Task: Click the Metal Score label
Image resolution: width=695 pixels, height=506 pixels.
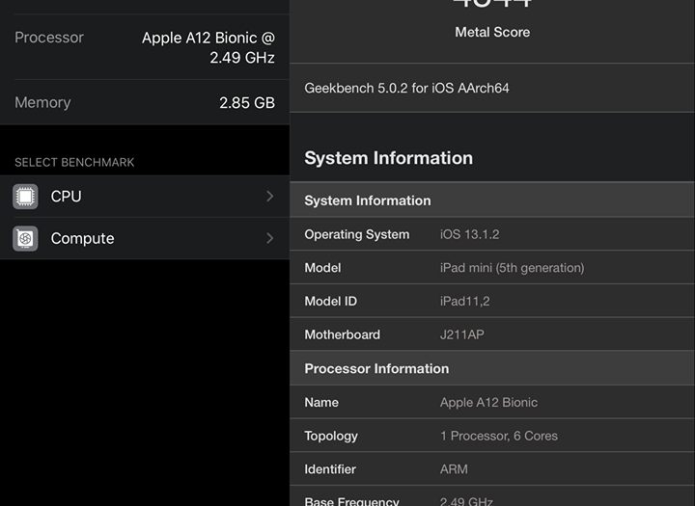Action: click(x=492, y=32)
